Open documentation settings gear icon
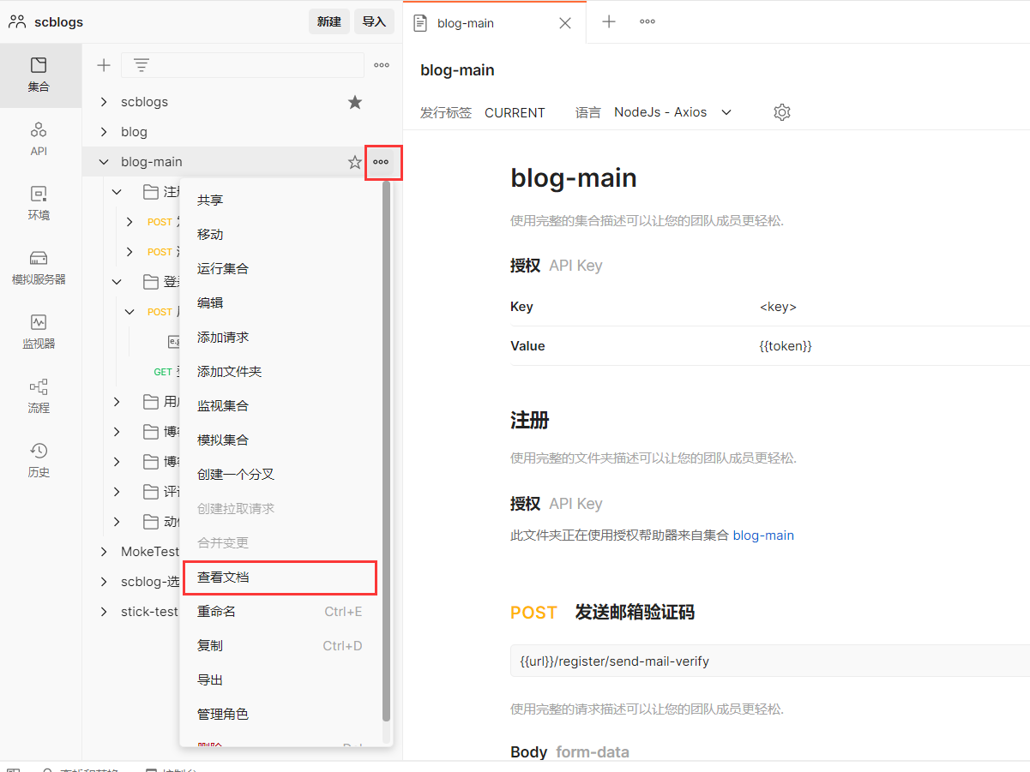 [x=781, y=112]
